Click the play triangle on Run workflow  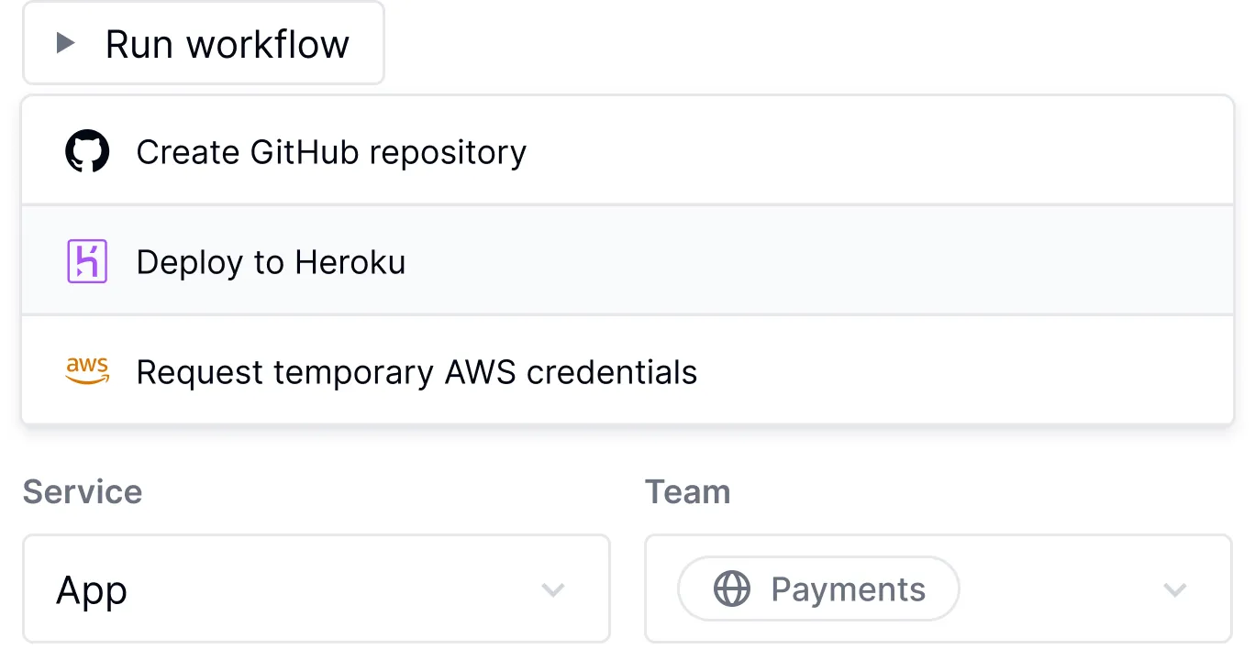(64, 42)
